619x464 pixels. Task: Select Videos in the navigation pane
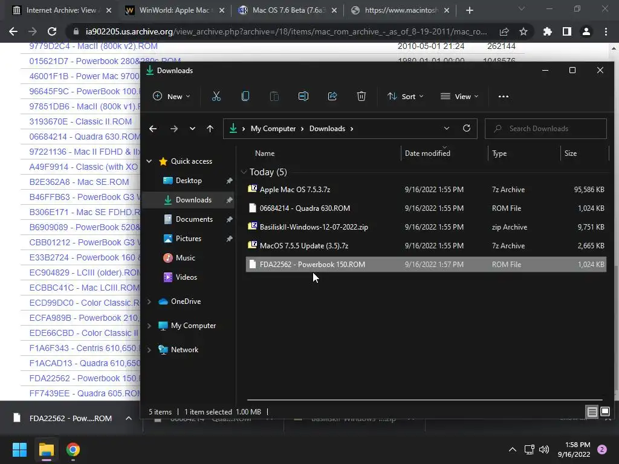click(186, 277)
